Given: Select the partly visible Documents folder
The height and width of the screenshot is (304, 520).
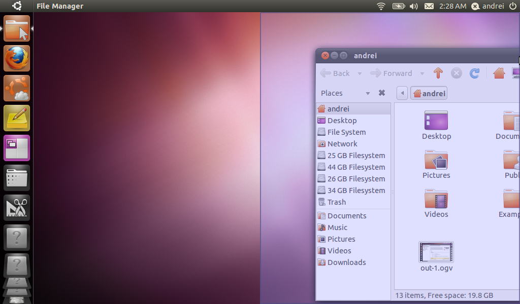Looking at the screenshot, I should pos(511,121).
